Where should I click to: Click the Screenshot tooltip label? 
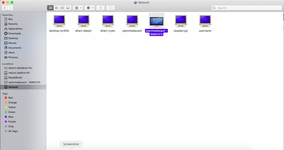point(71,144)
